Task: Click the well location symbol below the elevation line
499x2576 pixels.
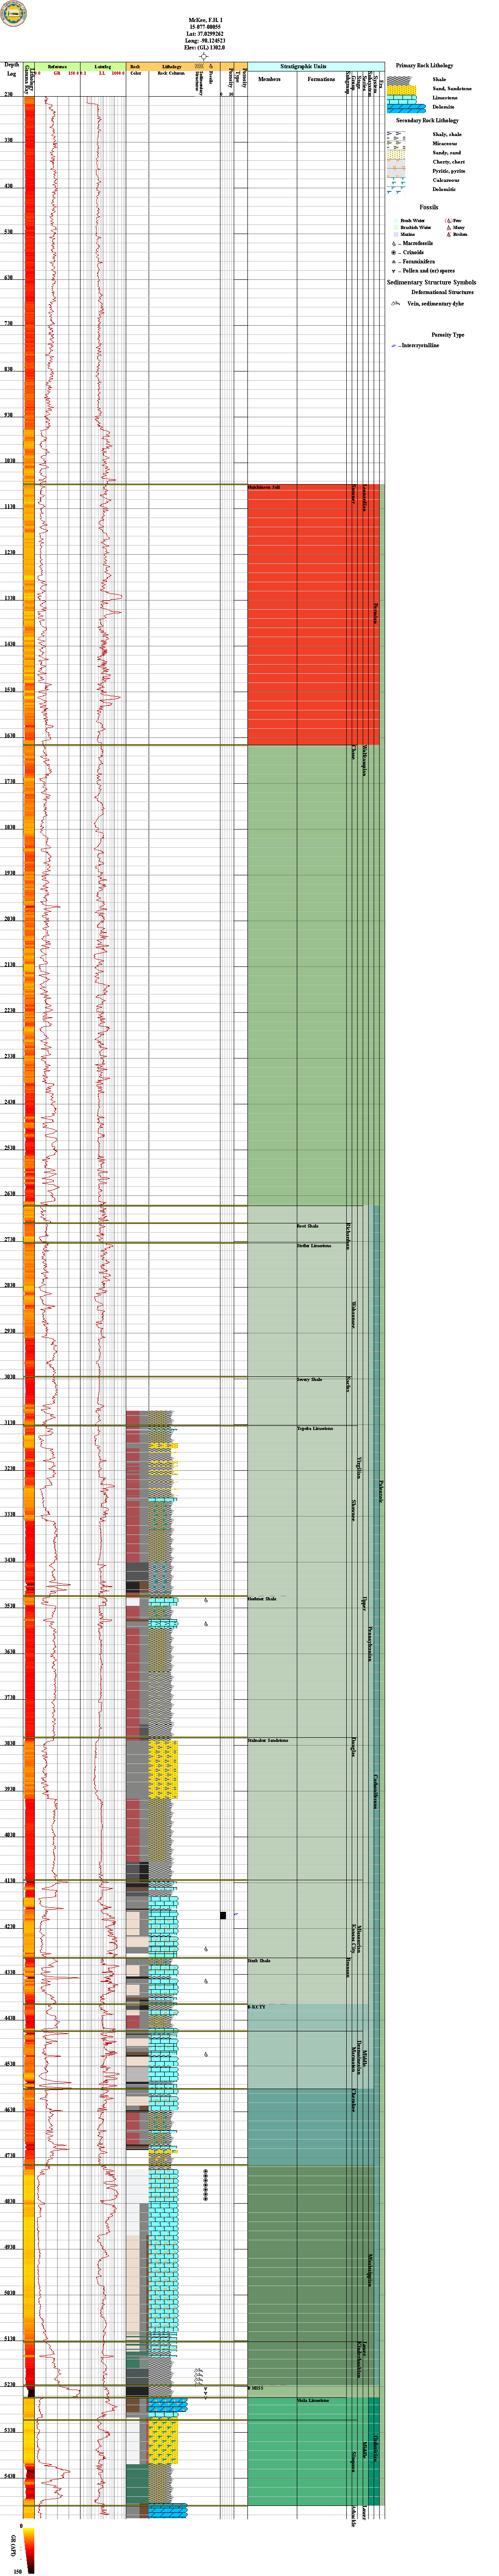Action: point(204,56)
